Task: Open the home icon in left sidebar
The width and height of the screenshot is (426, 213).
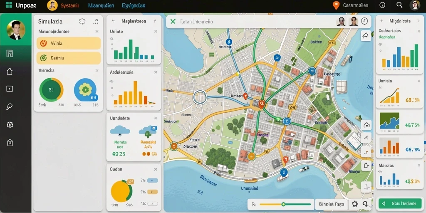Action: point(10,72)
